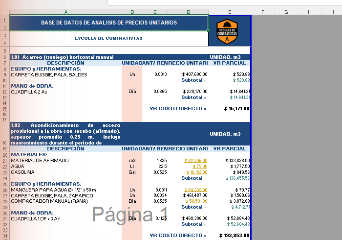Select the 'AGUA' material cell
This screenshot has height=240, width=342.
[x=65, y=167]
